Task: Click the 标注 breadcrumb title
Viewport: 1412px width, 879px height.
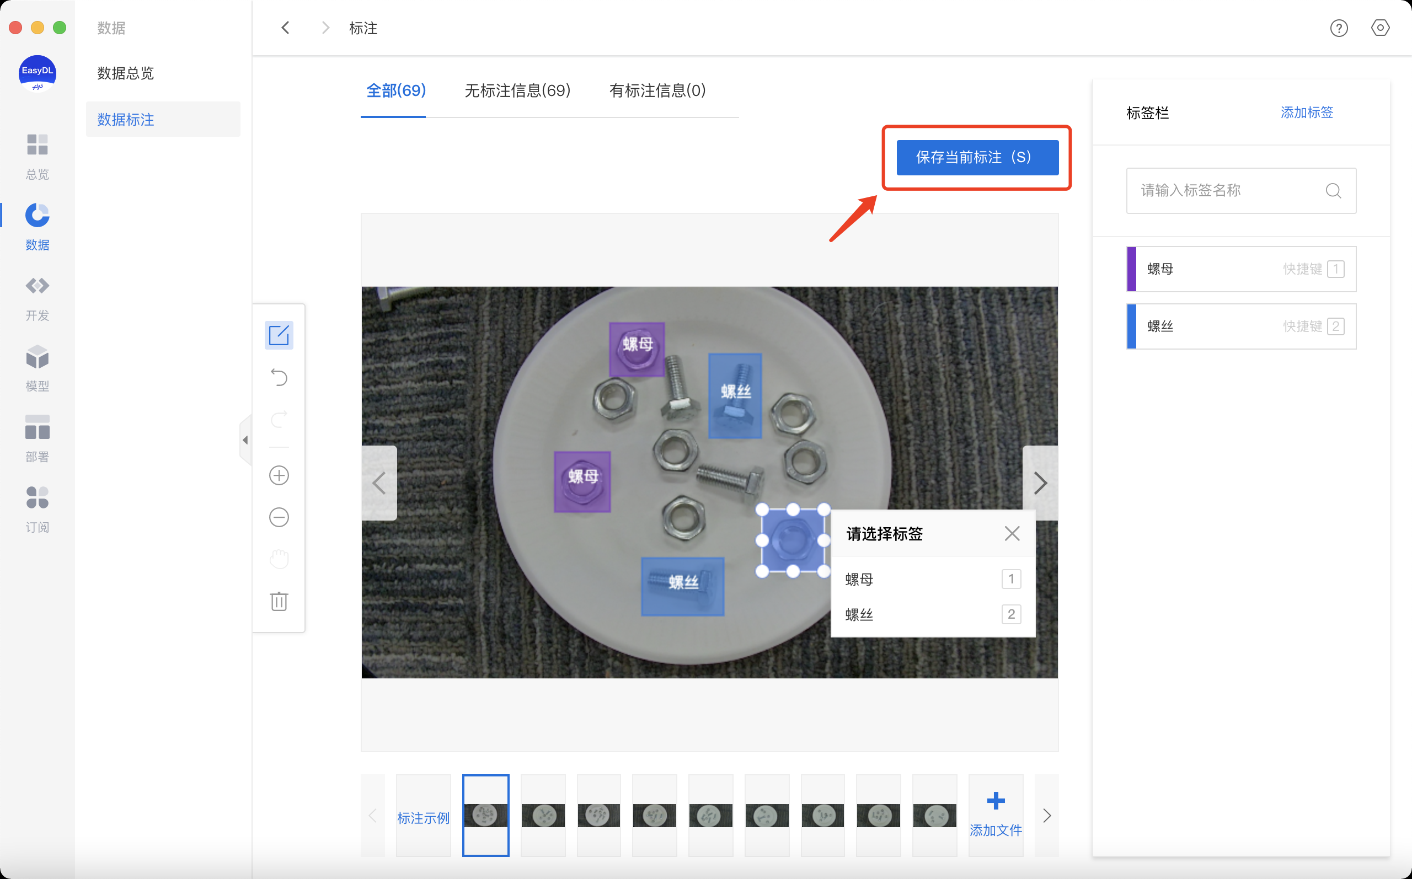Action: [363, 28]
